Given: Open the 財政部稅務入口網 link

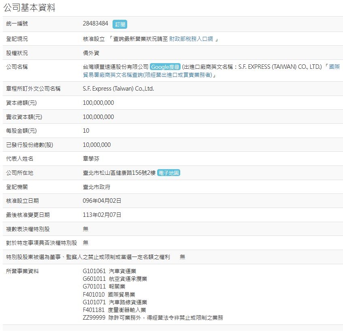Looking at the screenshot, I should pyautogui.click(x=191, y=39).
